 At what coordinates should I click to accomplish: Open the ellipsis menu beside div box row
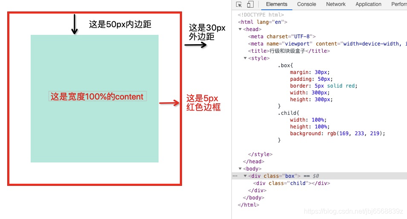point(235,176)
